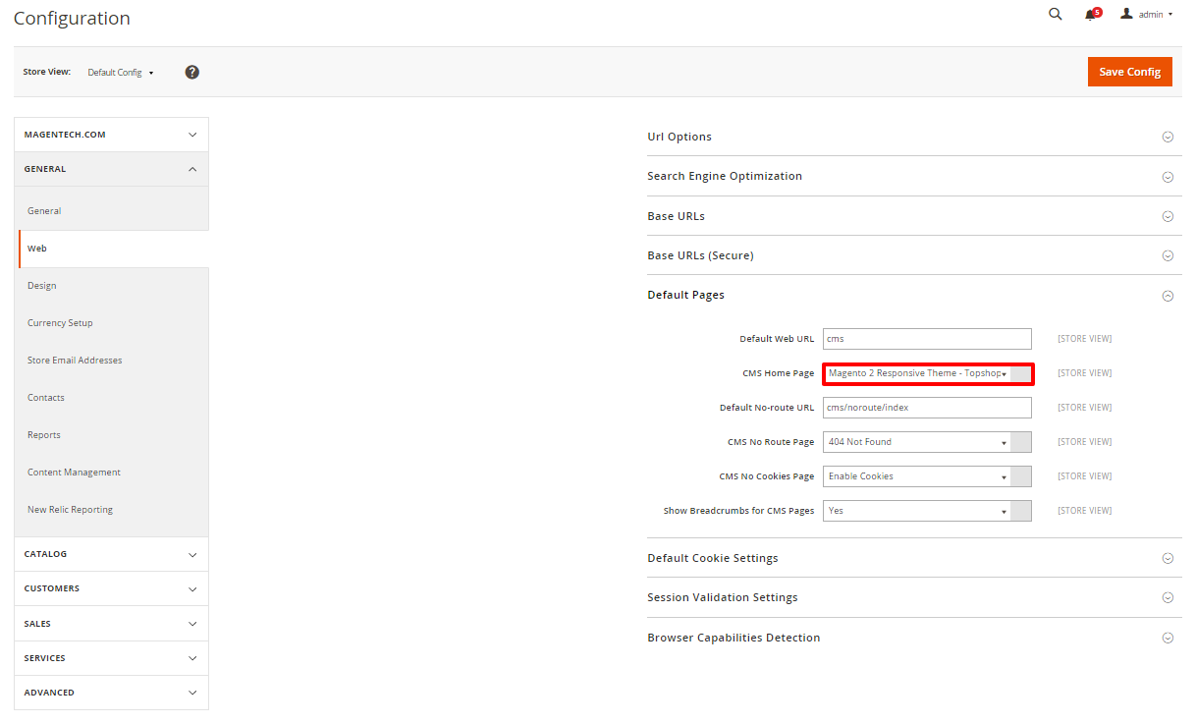
Task: Expand the SERVICES sidebar section
Action: pos(111,658)
